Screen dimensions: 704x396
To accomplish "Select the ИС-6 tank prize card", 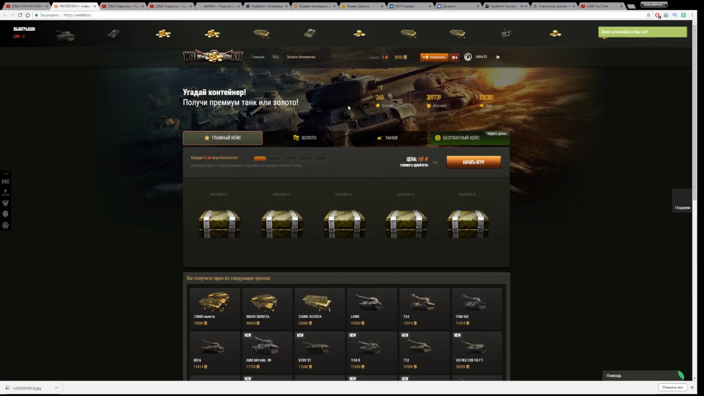I will tap(215, 352).
